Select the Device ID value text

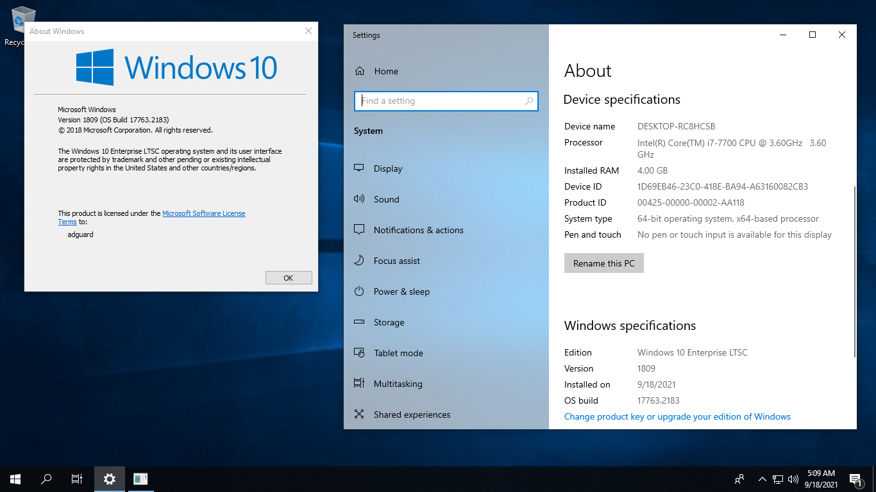(x=723, y=186)
